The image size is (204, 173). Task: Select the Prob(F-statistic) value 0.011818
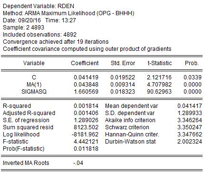click(86, 149)
